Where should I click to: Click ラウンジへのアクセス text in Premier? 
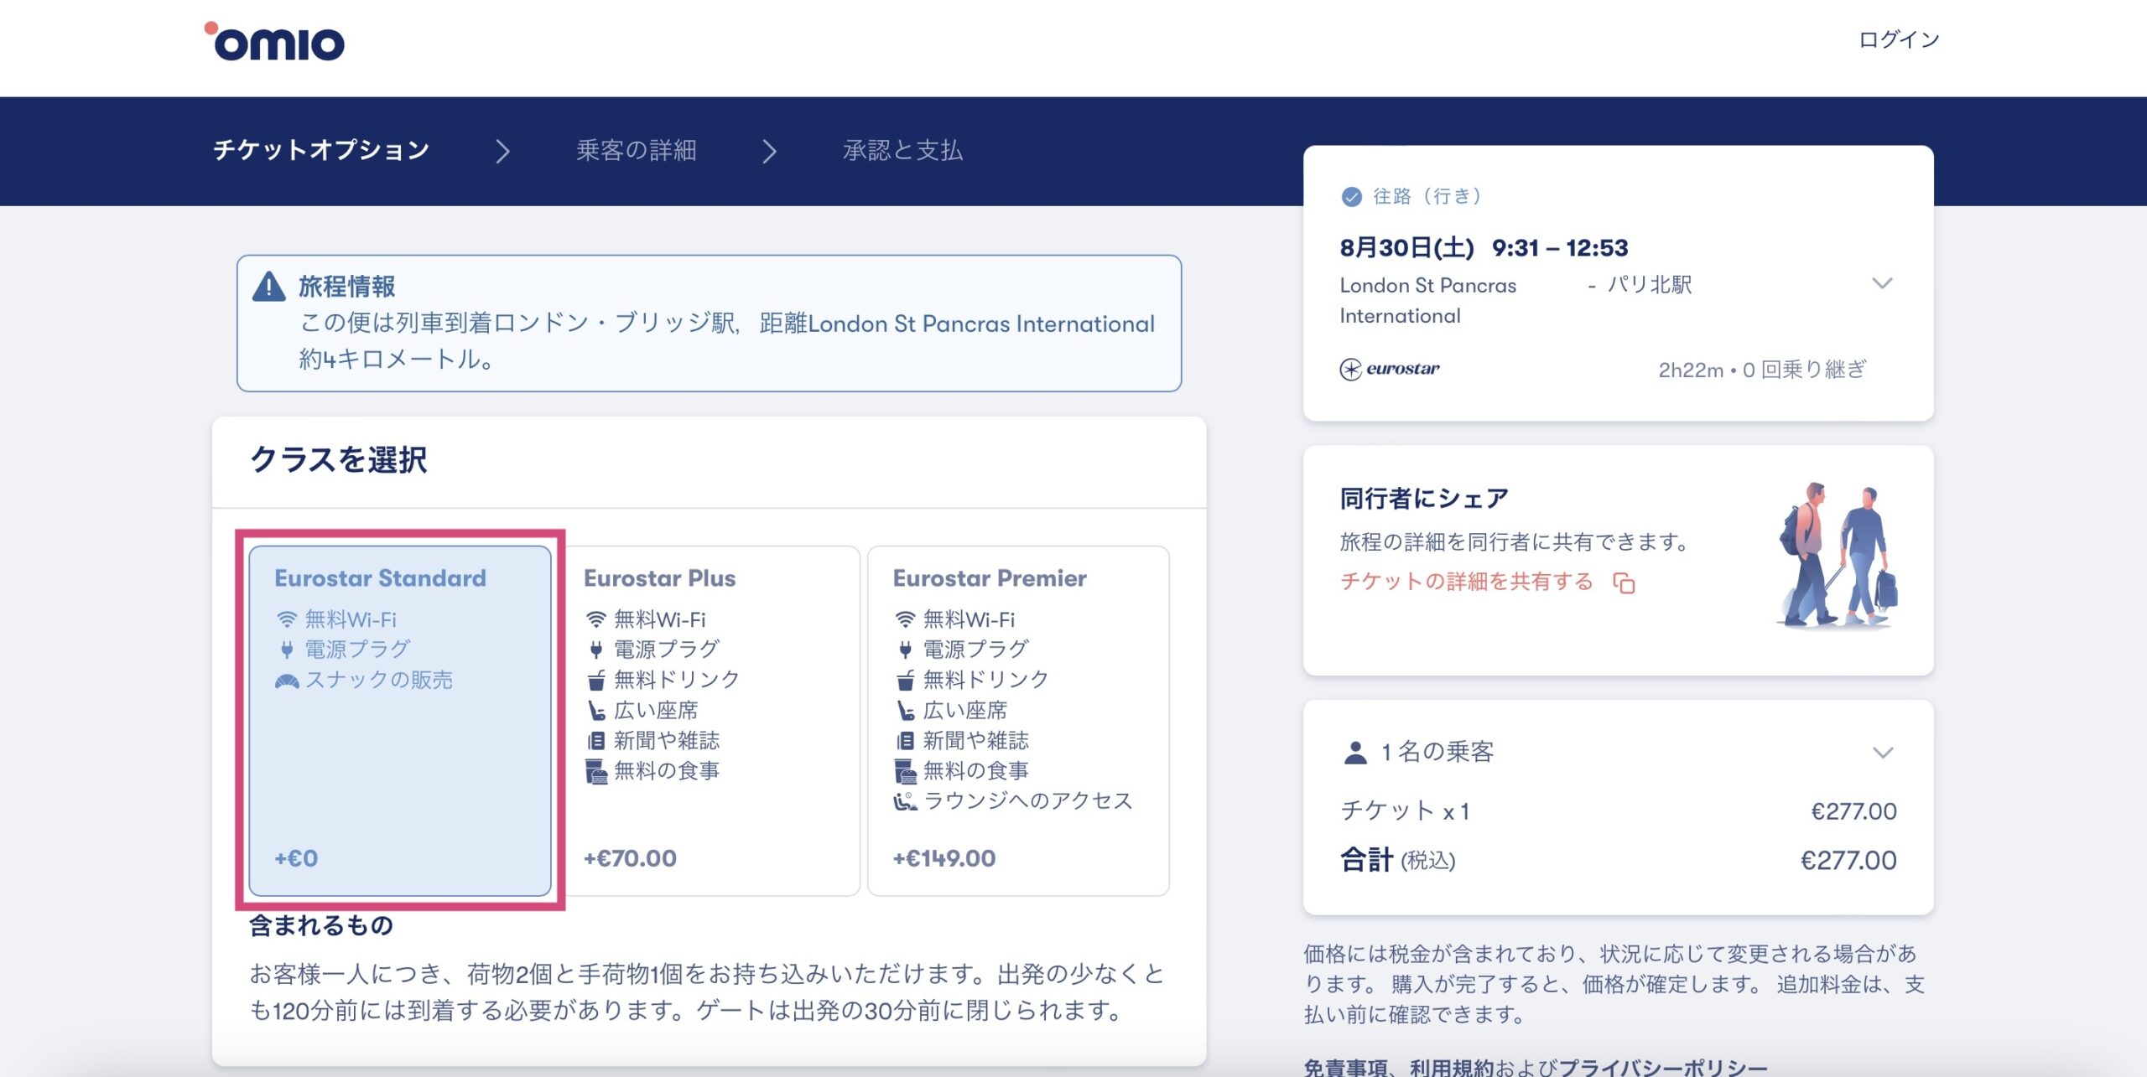click(x=1028, y=800)
